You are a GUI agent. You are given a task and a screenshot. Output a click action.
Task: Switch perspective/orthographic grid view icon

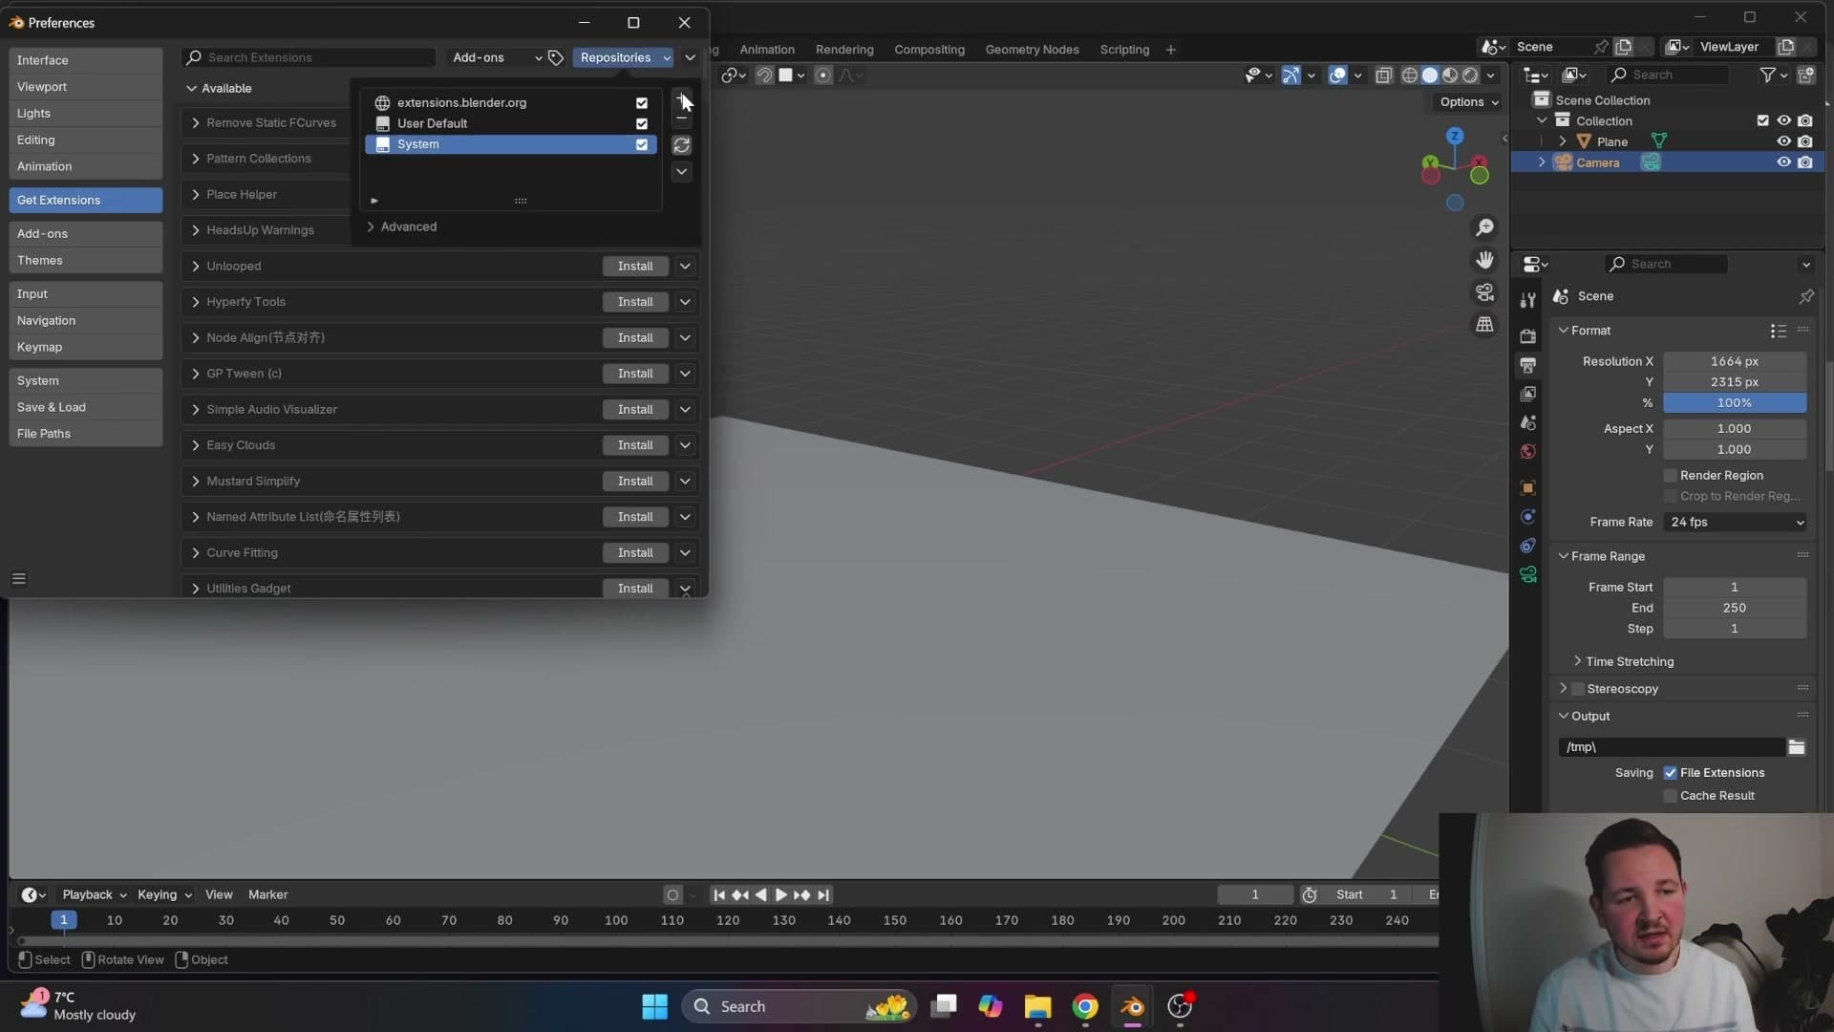click(x=1484, y=325)
